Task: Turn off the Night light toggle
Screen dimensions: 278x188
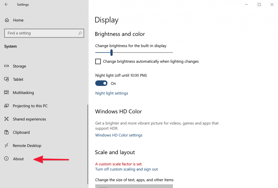Action: 101,83
